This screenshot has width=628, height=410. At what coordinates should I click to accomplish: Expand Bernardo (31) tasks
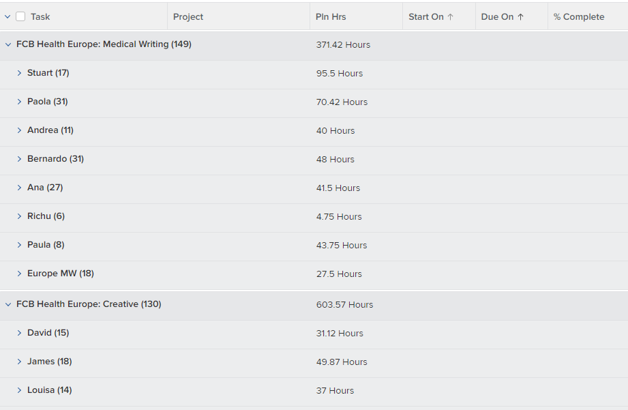(x=19, y=159)
